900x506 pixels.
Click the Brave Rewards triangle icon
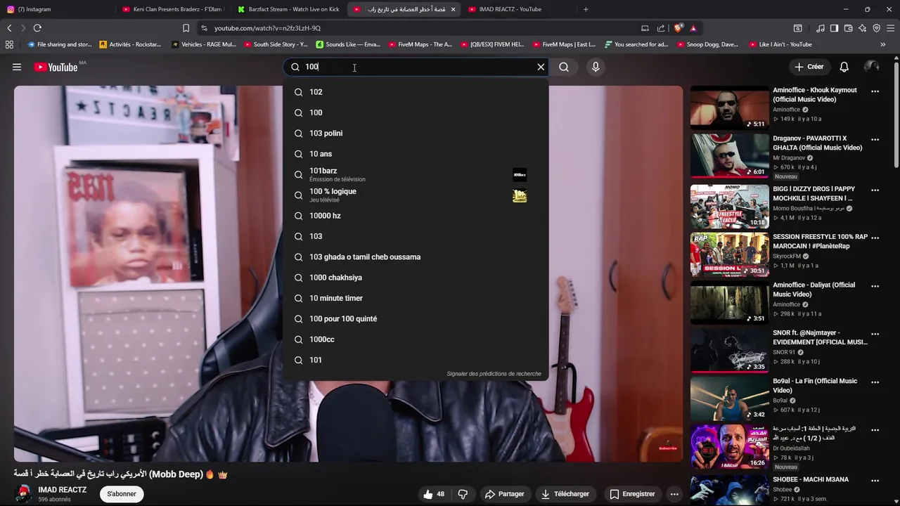pyautogui.click(x=693, y=28)
